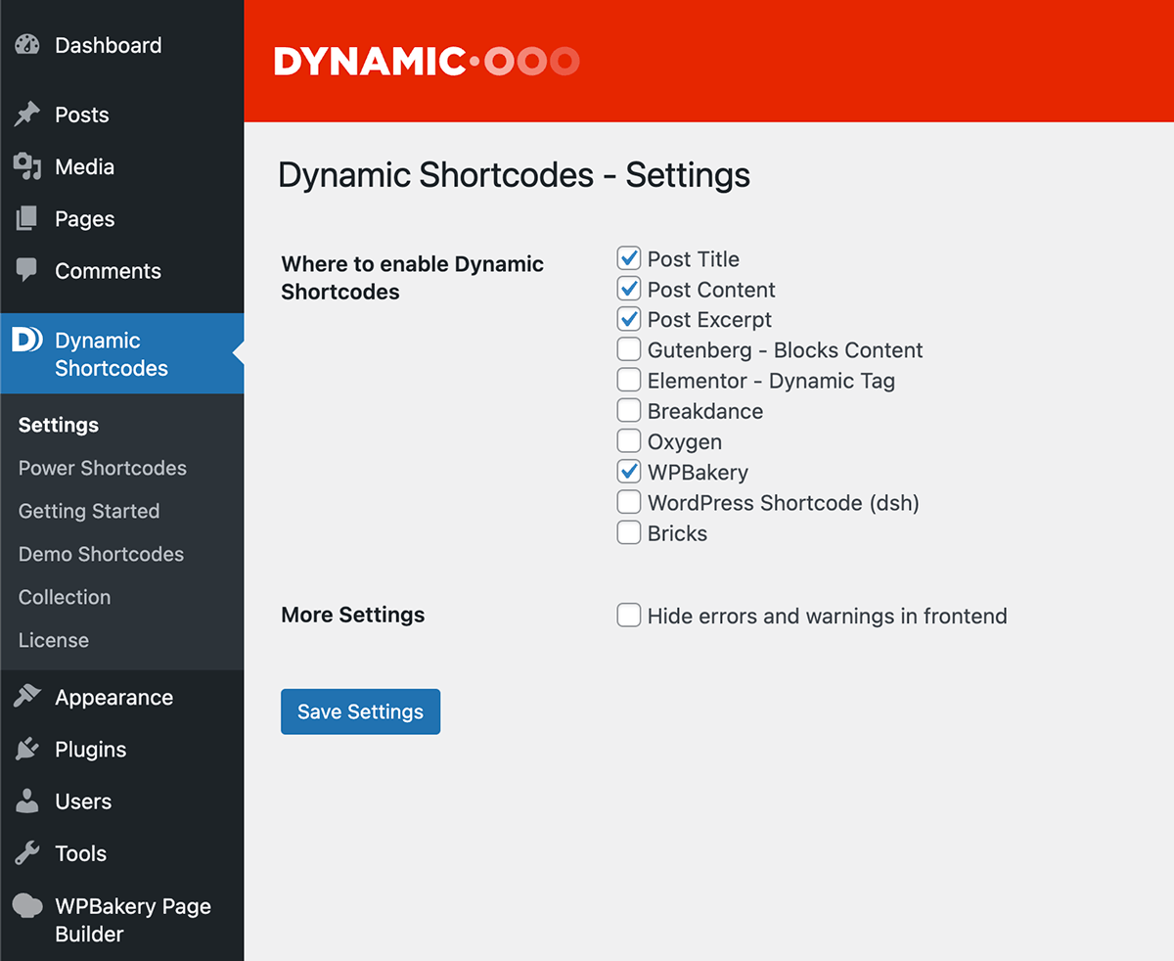Image resolution: width=1174 pixels, height=961 pixels.
Task: Check the Breakdance checkbox
Action: 629,411
